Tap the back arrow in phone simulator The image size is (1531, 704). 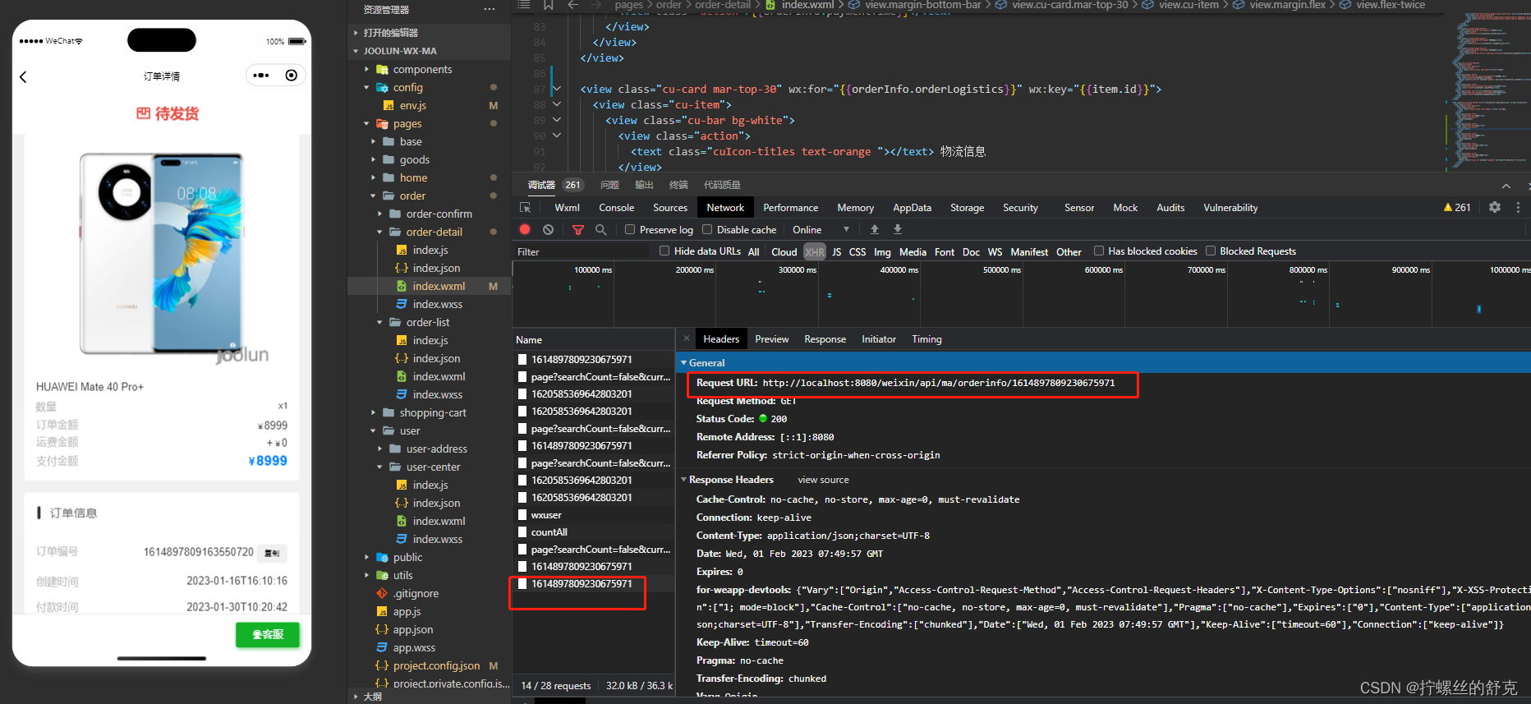(23, 76)
